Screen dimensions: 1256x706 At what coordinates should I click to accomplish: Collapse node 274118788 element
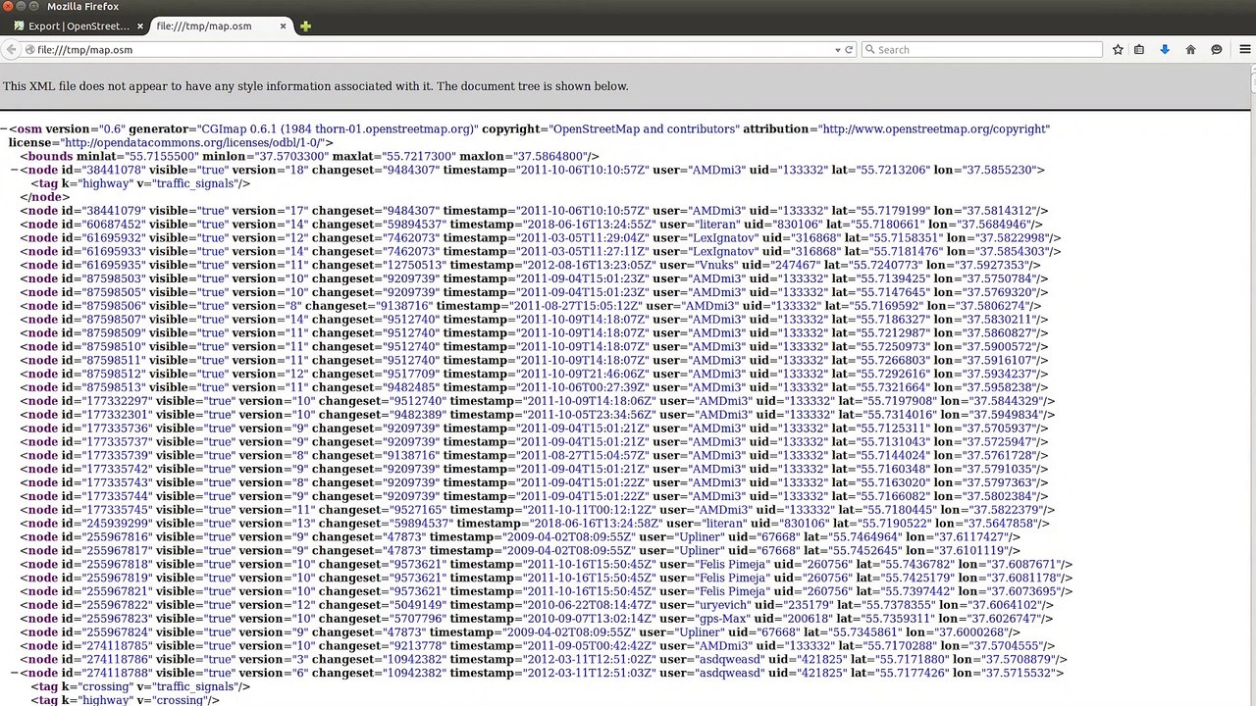click(15, 674)
